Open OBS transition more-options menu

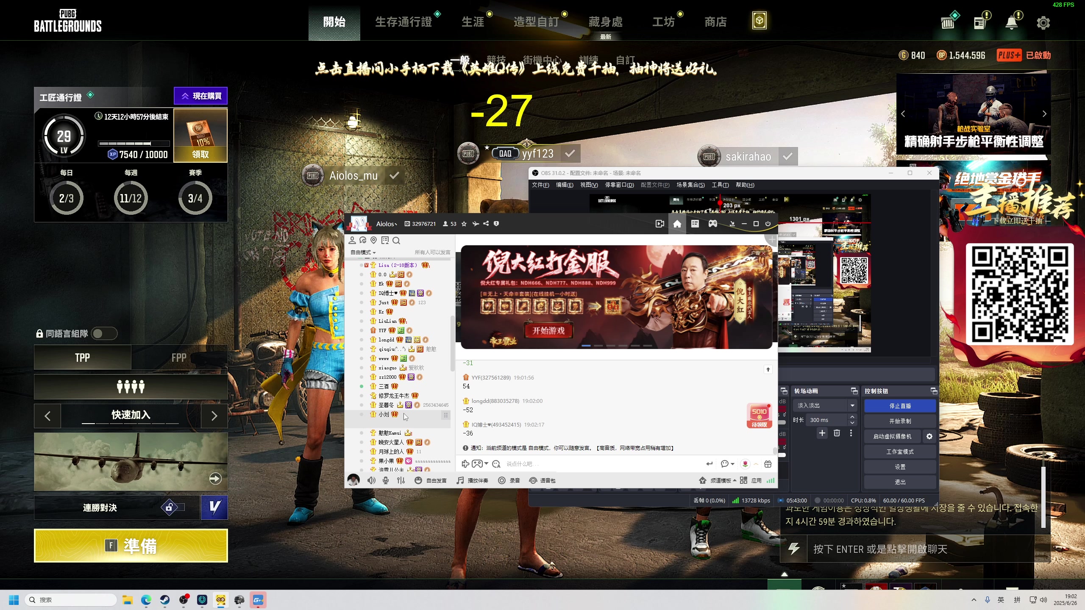(851, 433)
